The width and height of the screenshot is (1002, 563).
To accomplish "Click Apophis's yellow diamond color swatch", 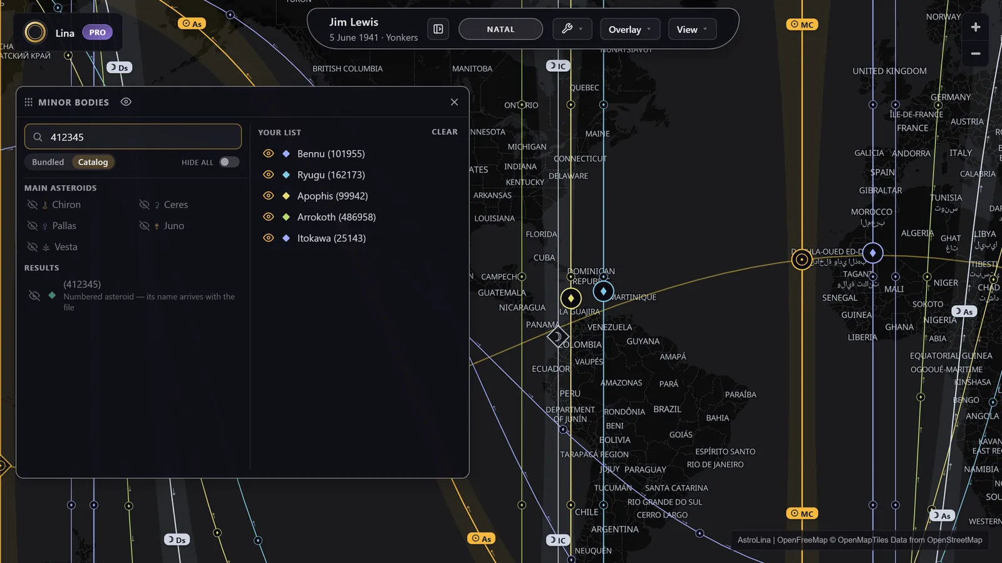I will pyautogui.click(x=286, y=196).
